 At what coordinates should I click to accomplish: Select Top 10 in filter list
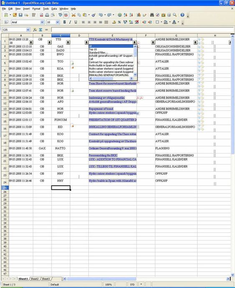[x=93, y=49]
